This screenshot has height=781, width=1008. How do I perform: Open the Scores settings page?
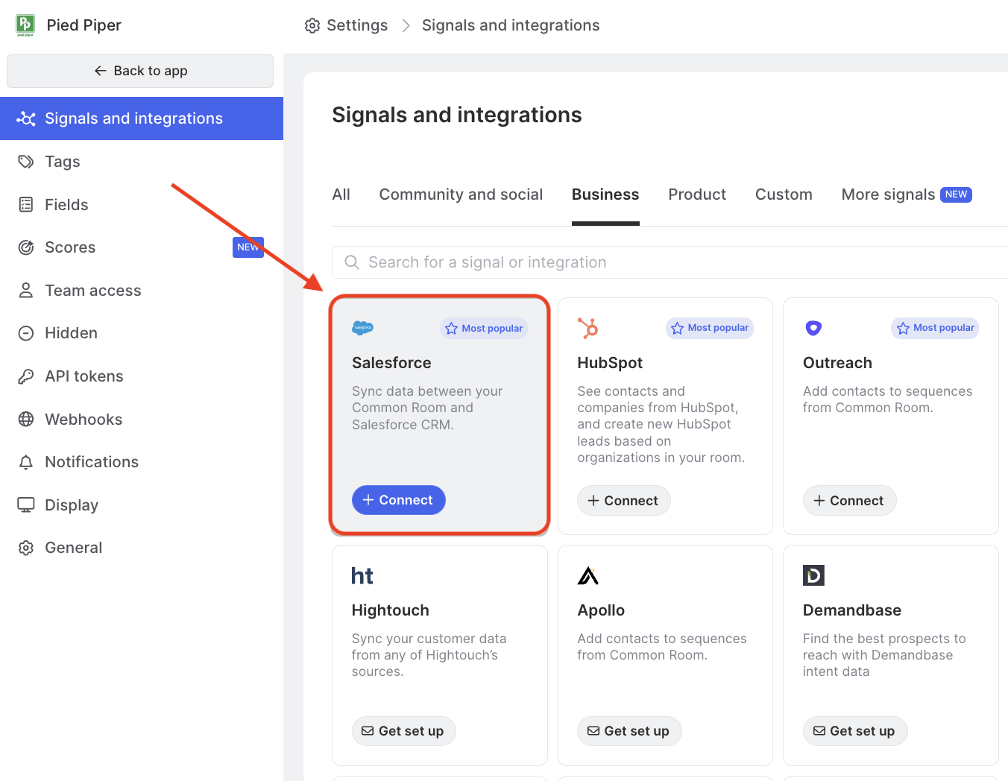(142, 247)
